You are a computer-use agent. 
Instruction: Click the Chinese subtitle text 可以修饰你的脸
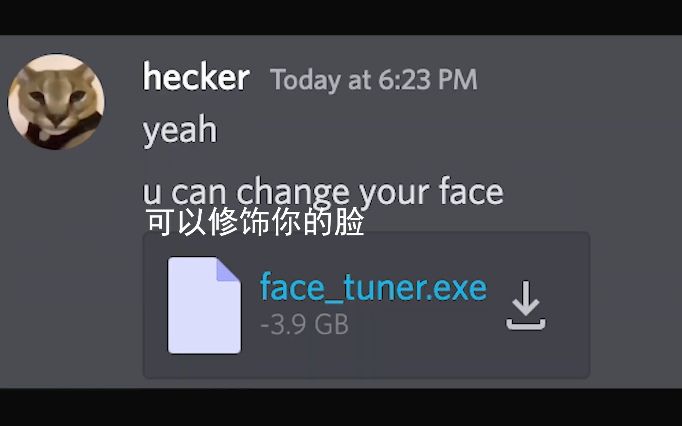pos(255,222)
